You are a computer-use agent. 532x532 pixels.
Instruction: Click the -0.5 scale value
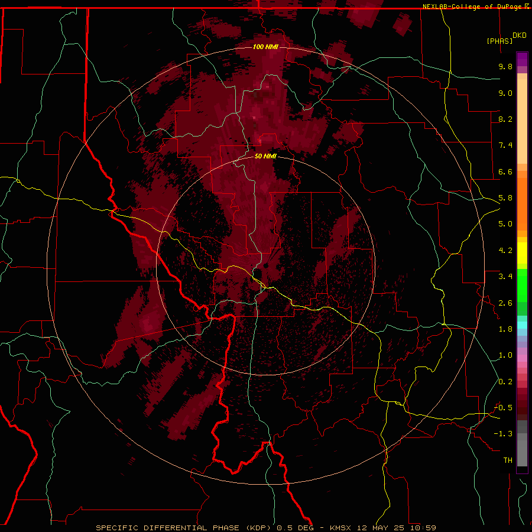tap(503, 408)
